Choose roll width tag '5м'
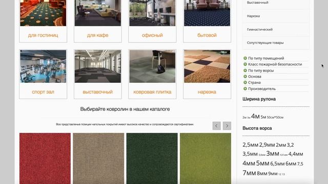The height and width of the screenshot is (184, 328). (263, 117)
